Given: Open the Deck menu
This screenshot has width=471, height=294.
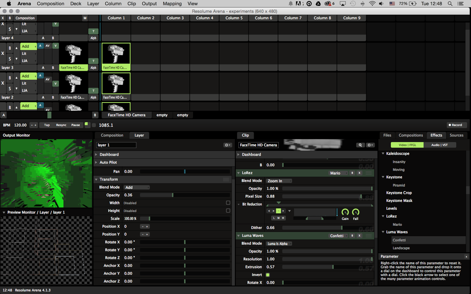Looking at the screenshot, I should [76, 4].
